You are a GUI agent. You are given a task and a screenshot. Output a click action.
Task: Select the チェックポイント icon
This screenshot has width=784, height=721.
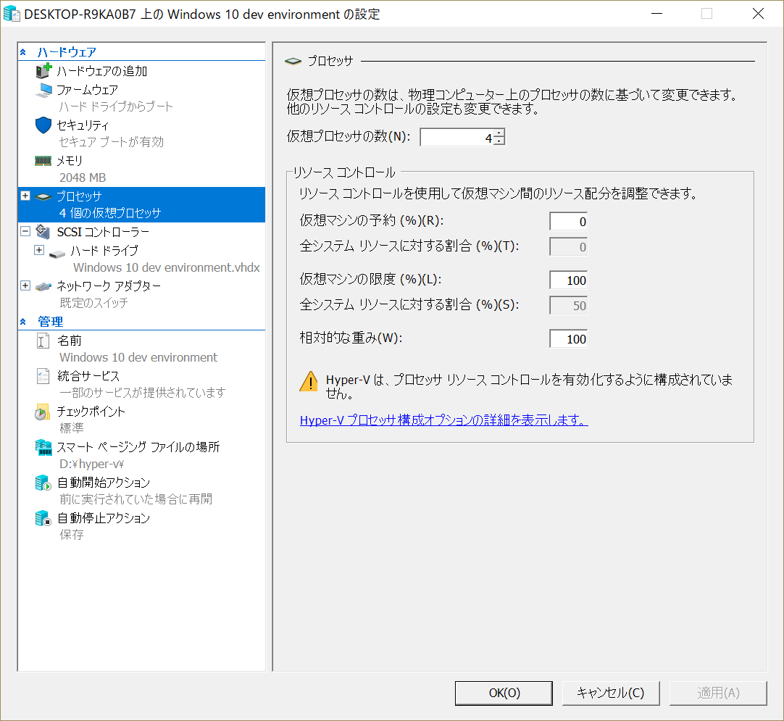pyautogui.click(x=44, y=411)
